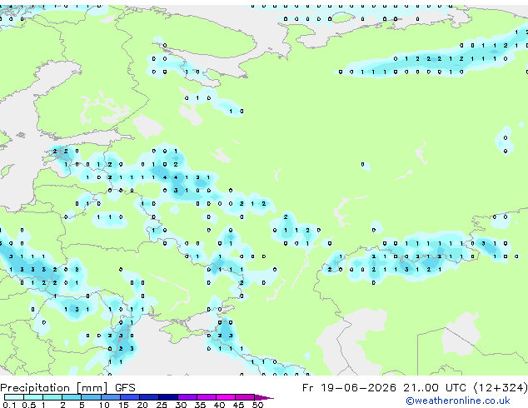This screenshot has height=408, width=528.
Task: Click legend swatch between 30 and 35
Action: [x=187, y=397]
